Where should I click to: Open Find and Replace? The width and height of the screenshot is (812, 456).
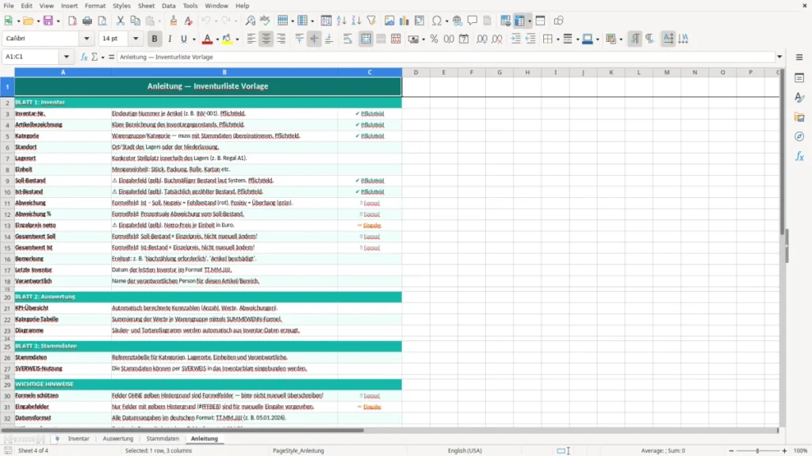(x=250, y=21)
